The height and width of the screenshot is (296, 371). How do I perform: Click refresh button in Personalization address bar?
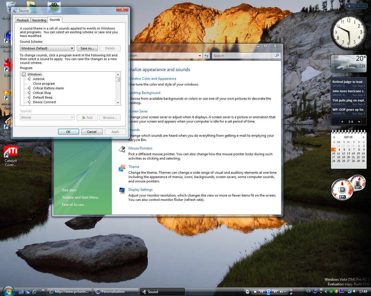[206, 55]
